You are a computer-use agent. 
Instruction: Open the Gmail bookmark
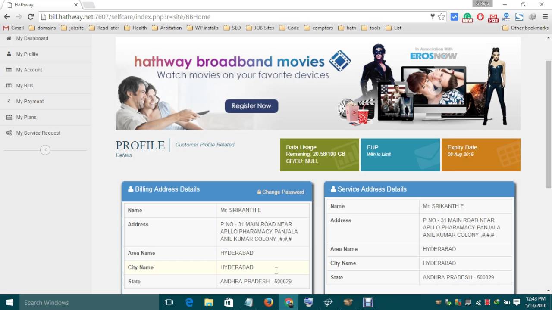click(13, 28)
